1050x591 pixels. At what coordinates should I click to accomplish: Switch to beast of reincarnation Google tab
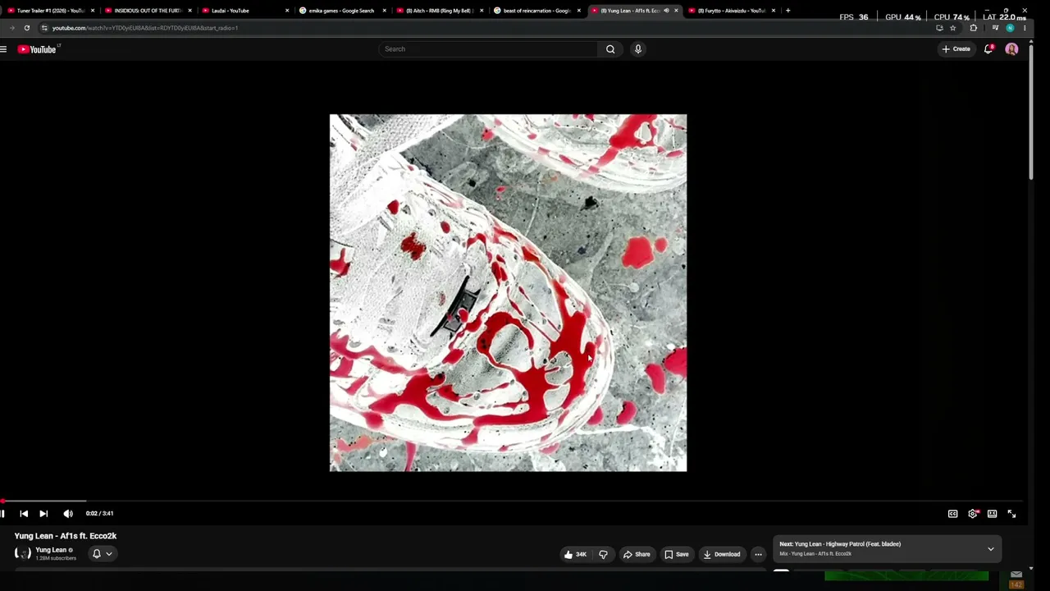(x=537, y=11)
